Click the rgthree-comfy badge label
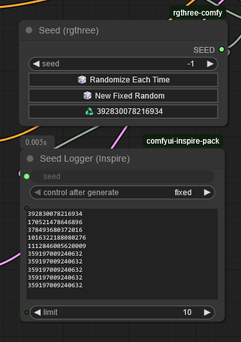 (198, 13)
